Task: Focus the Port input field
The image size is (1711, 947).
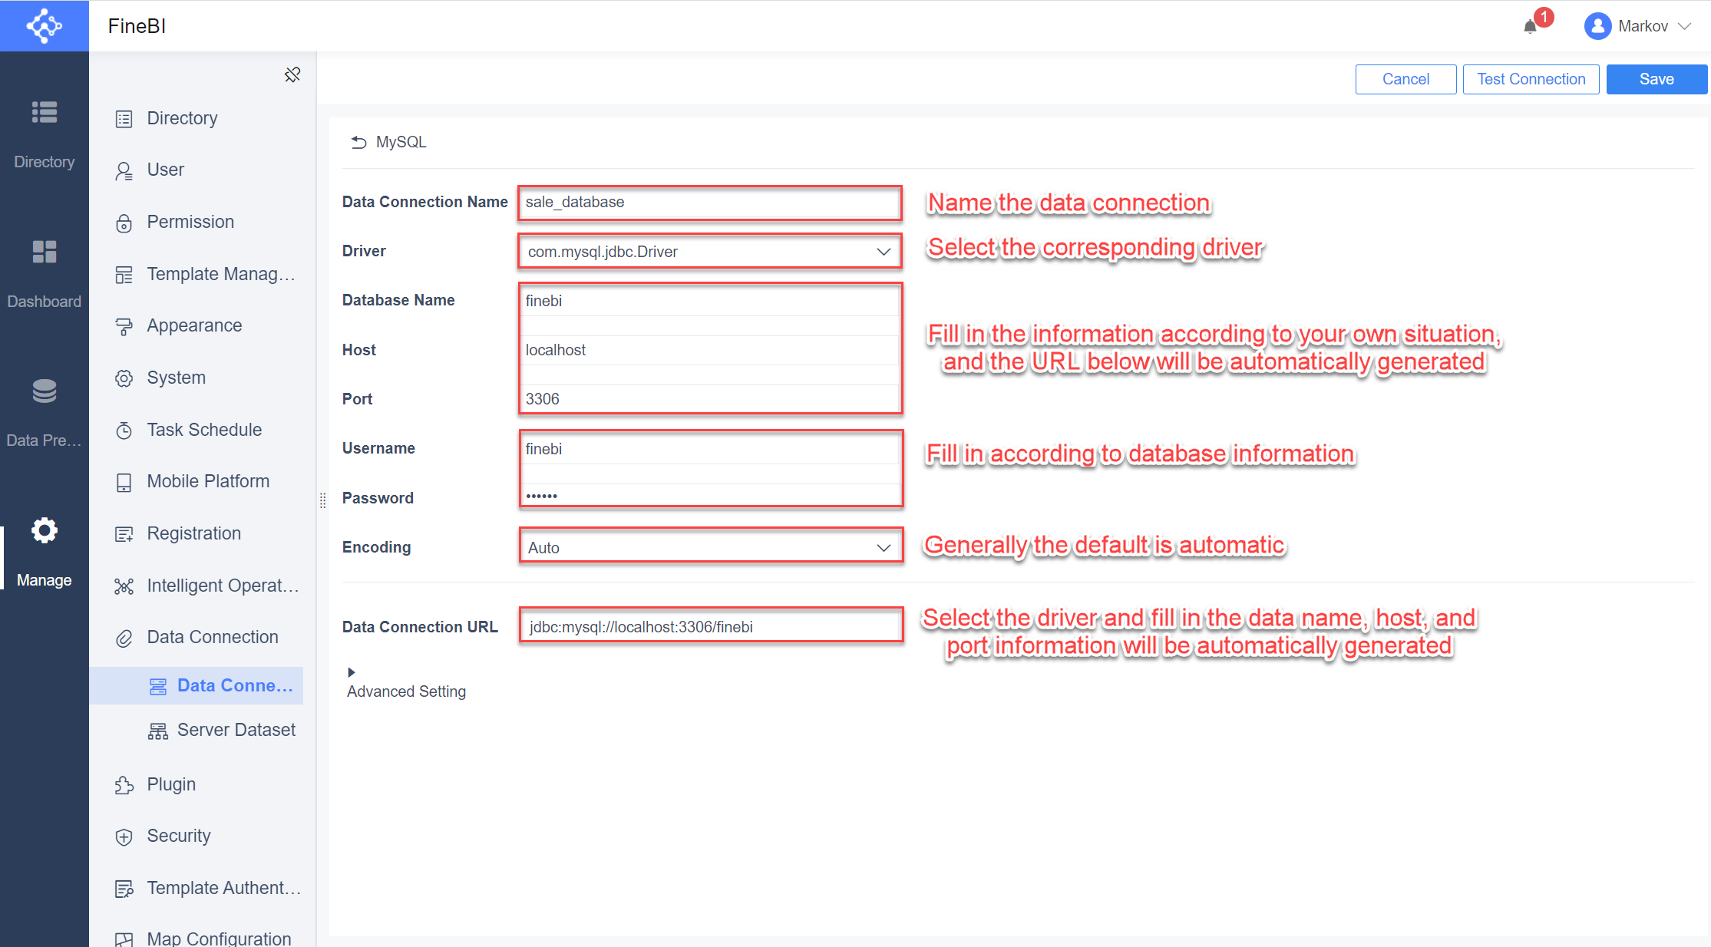Action: (709, 399)
